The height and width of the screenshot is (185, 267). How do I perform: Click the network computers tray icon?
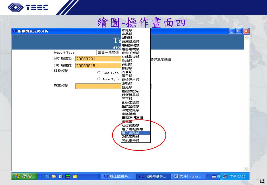pyautogui.click(x=225, y=176)
